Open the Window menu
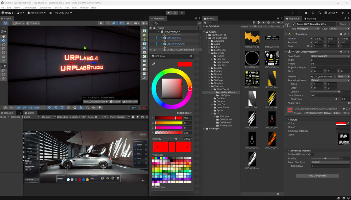 tap(84, 8)
